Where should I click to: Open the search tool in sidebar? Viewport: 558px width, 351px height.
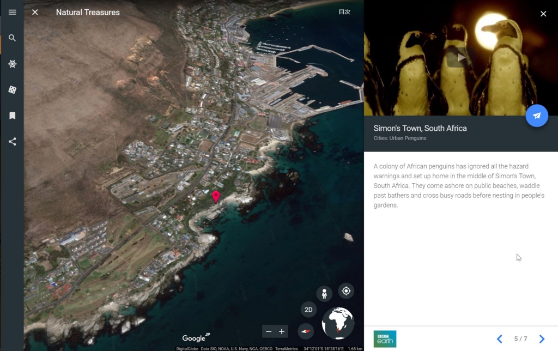tap(12, 38)
